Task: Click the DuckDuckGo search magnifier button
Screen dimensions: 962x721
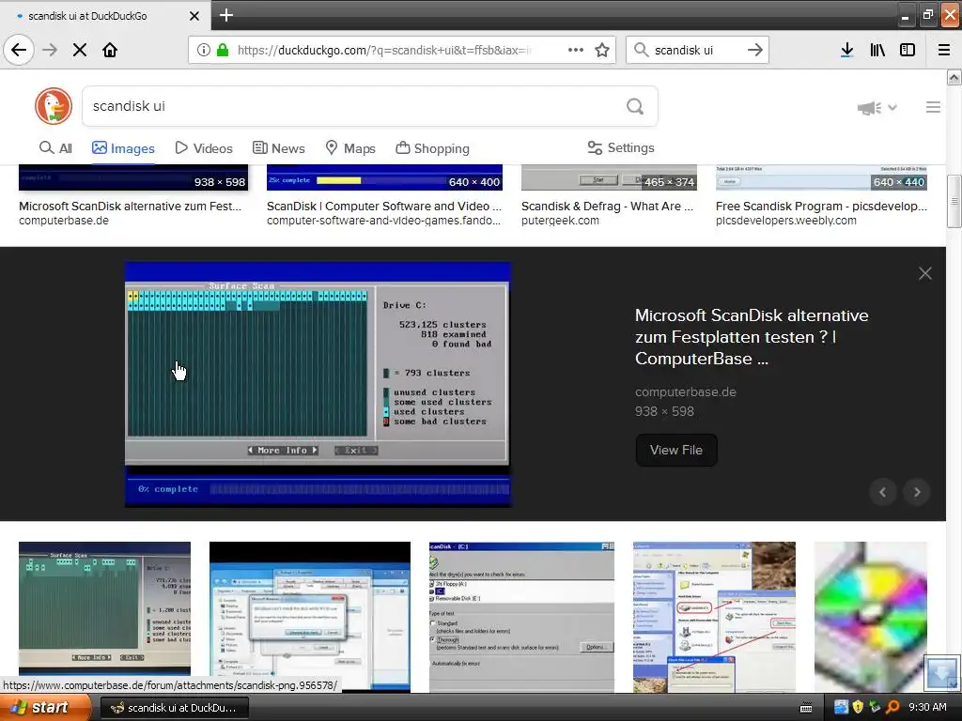Action: point(635,107)
